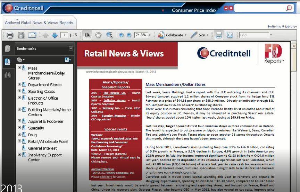Screen dimensions: 300x192
Task: Click the ticker rewind button
Action: point(226,8)
